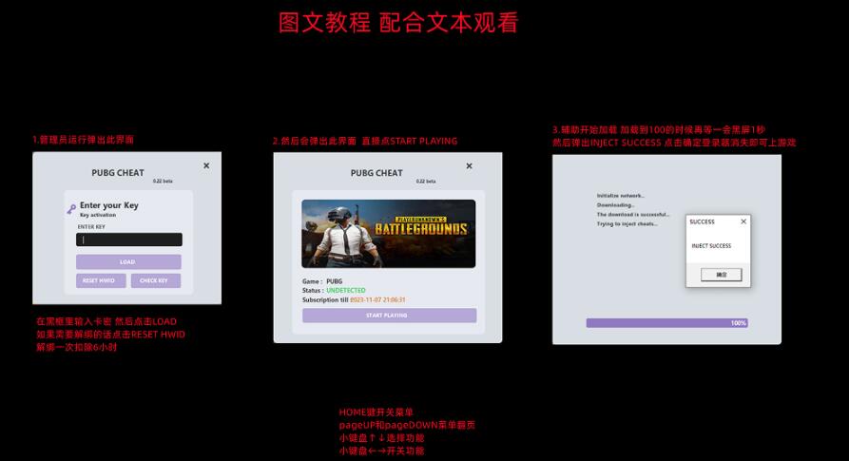Click the red title 图文教程 配合文本观看
The height and width of the screenshot is (461, 849).
(398, 23)
